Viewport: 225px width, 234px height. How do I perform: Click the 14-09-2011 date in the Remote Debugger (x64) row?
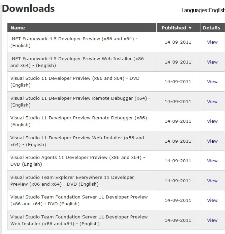(178, 102)
